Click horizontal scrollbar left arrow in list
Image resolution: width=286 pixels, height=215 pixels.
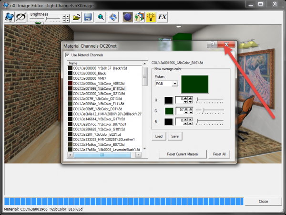(71, 155)
